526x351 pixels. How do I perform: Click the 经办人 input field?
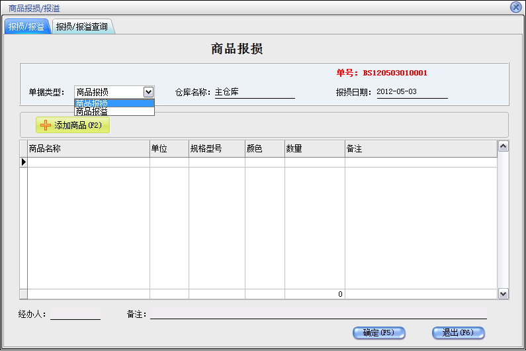pos(75,314)
